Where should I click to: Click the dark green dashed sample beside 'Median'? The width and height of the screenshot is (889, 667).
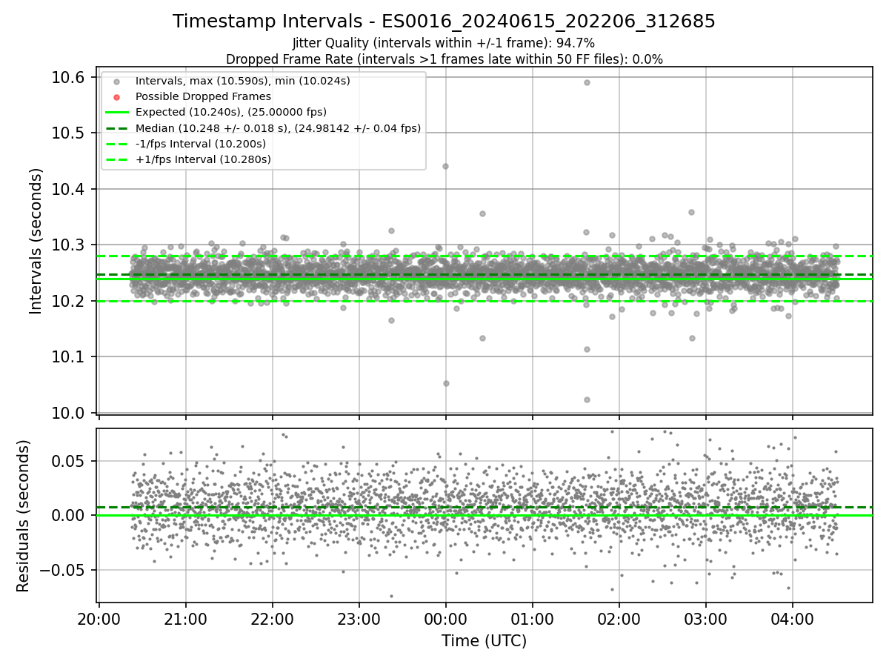click(x=116, y=128)
